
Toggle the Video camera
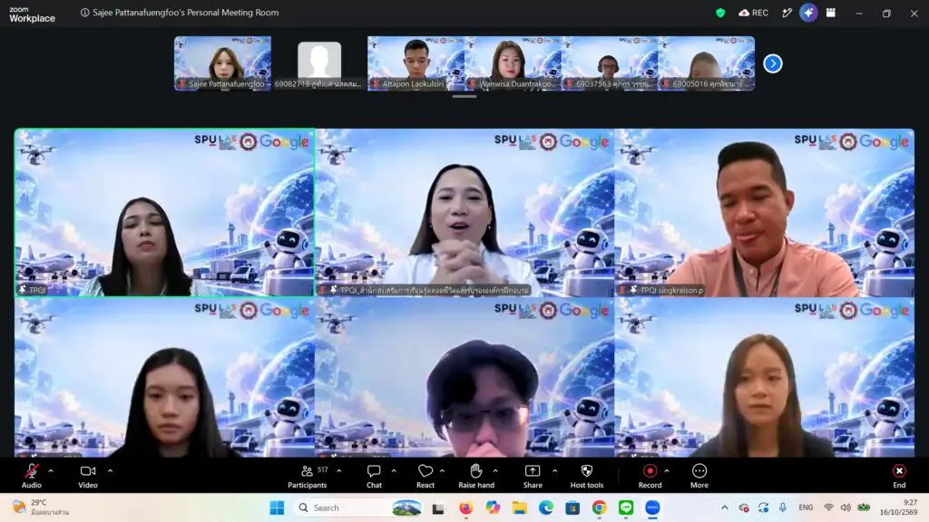(88, 476)
